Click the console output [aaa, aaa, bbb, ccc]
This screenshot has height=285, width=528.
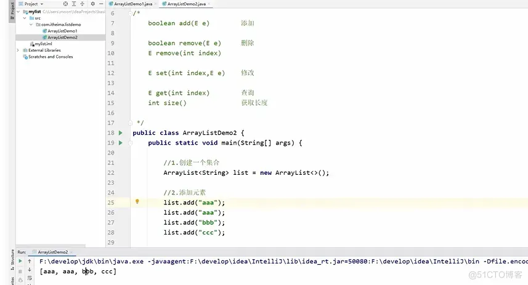click(78, 271)
